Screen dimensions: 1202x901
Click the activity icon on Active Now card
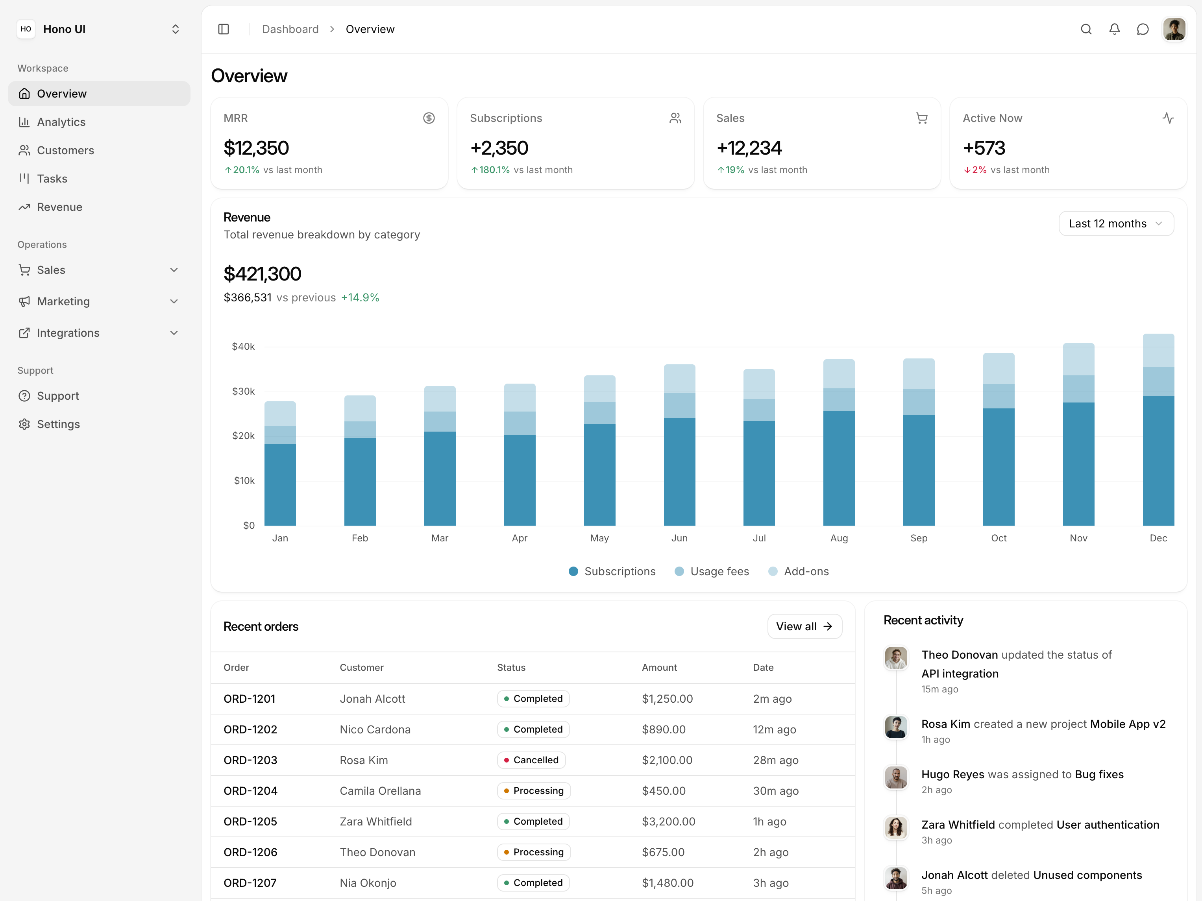tap(1168, 118)
